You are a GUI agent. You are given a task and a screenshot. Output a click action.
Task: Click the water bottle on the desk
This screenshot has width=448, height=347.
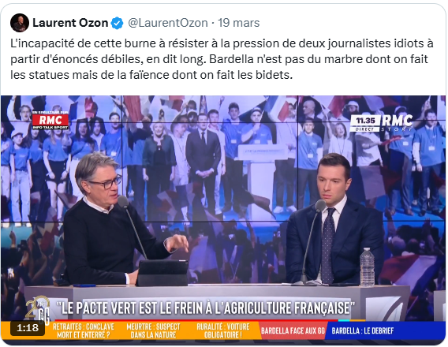367,267
